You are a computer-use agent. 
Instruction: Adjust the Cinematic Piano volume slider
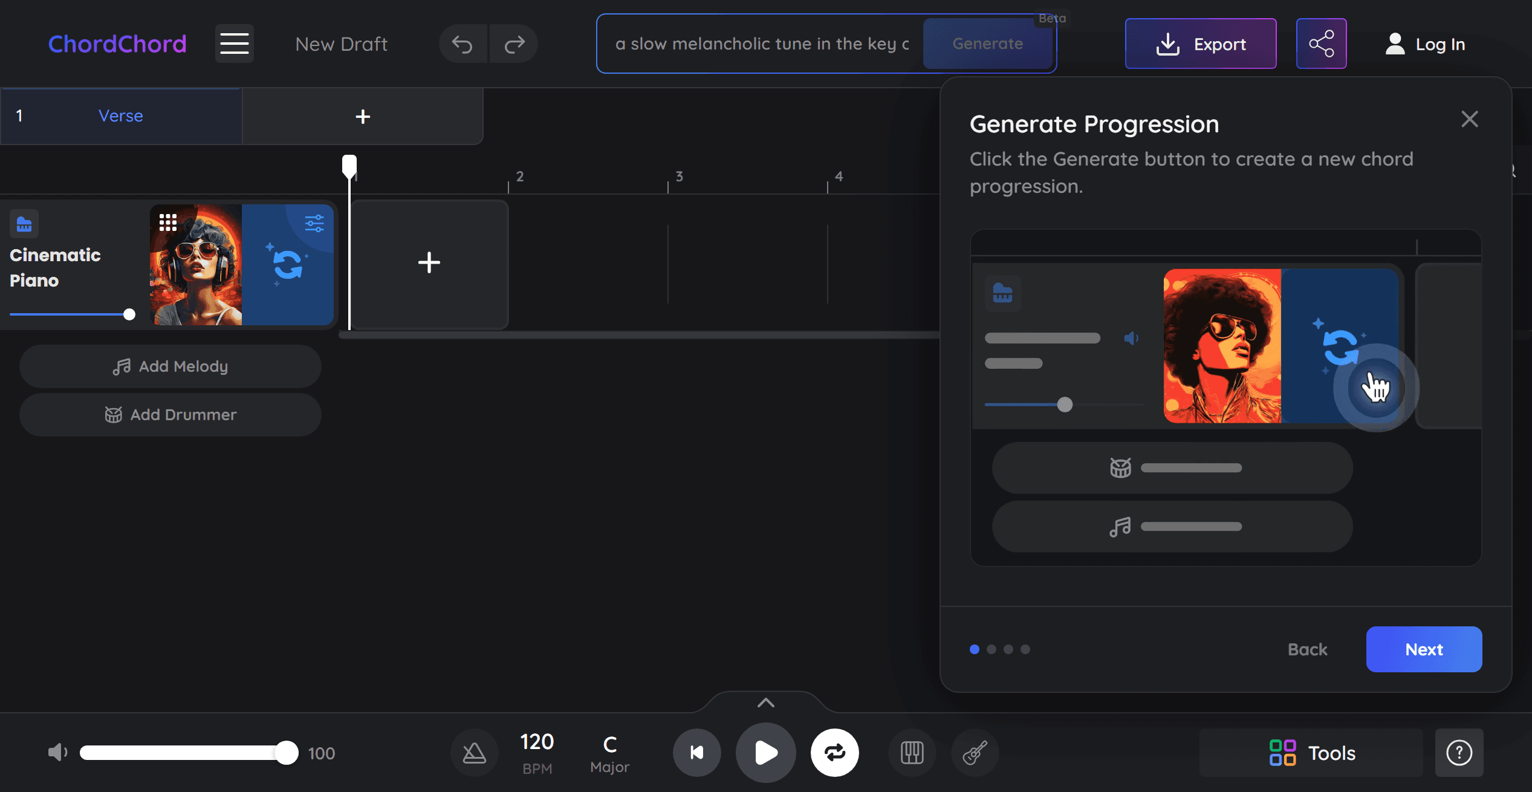pyautogui.click(x=129, y=314)
